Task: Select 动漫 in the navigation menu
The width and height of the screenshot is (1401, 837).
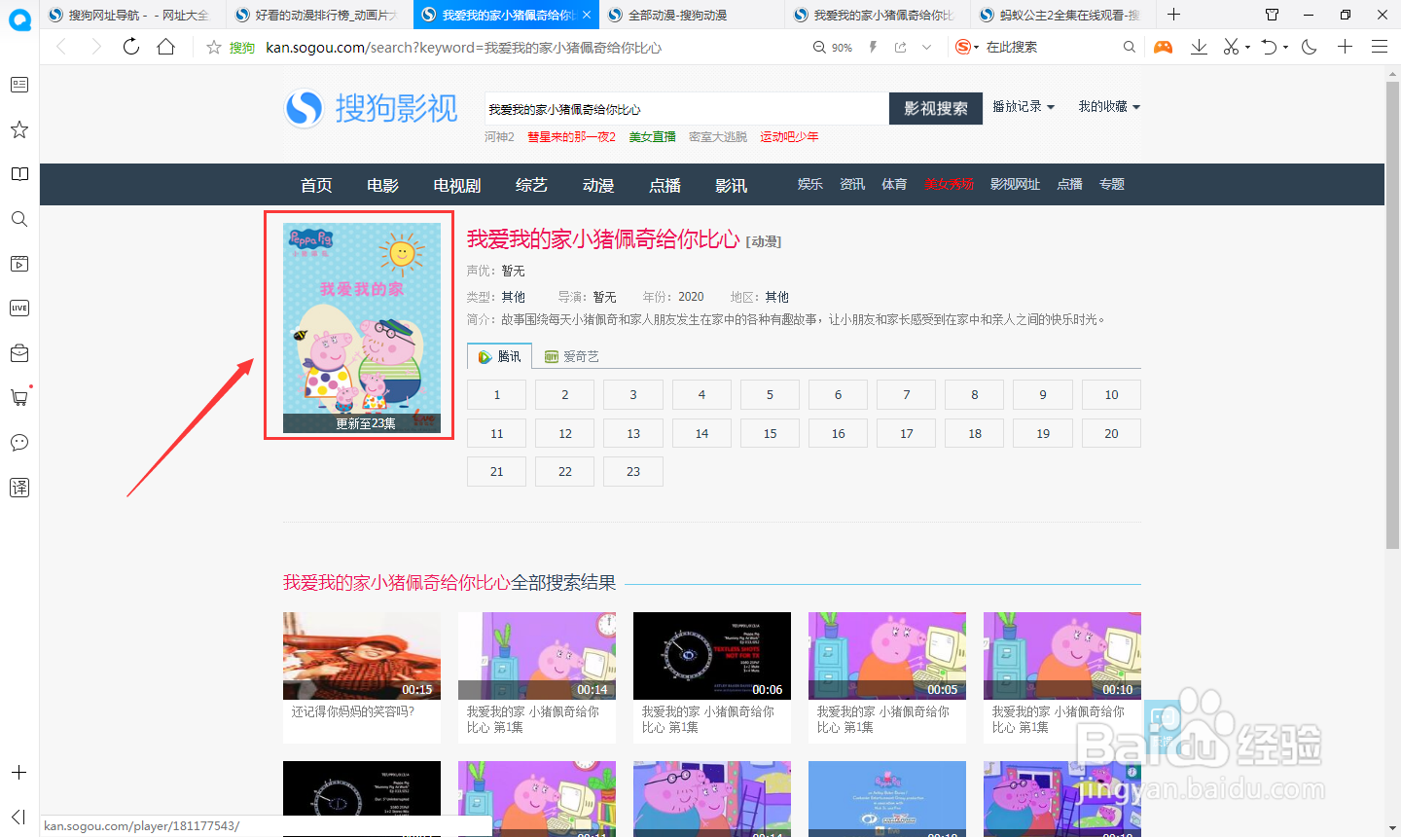Action: coord(597,184)
